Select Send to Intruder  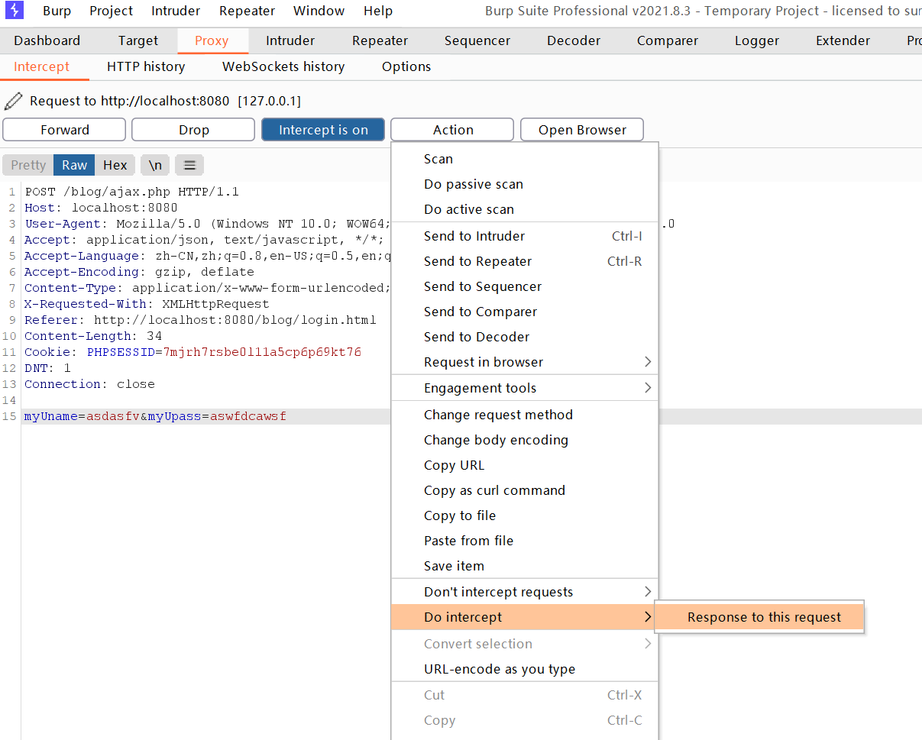tap(525, 236)
